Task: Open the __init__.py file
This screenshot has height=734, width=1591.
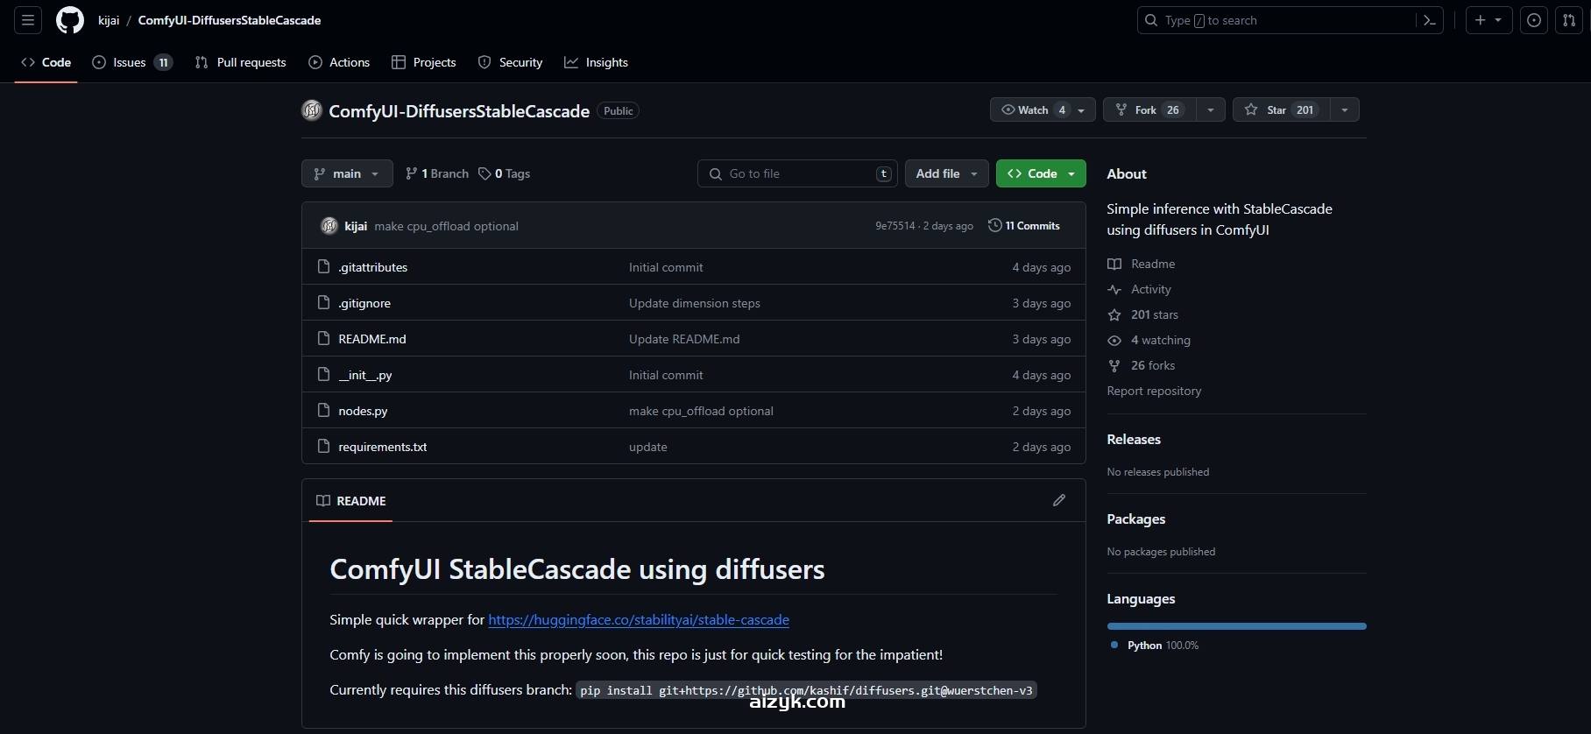Action: 365,375
